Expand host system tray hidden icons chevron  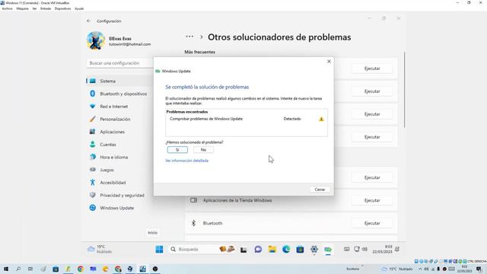pos(420,269)
